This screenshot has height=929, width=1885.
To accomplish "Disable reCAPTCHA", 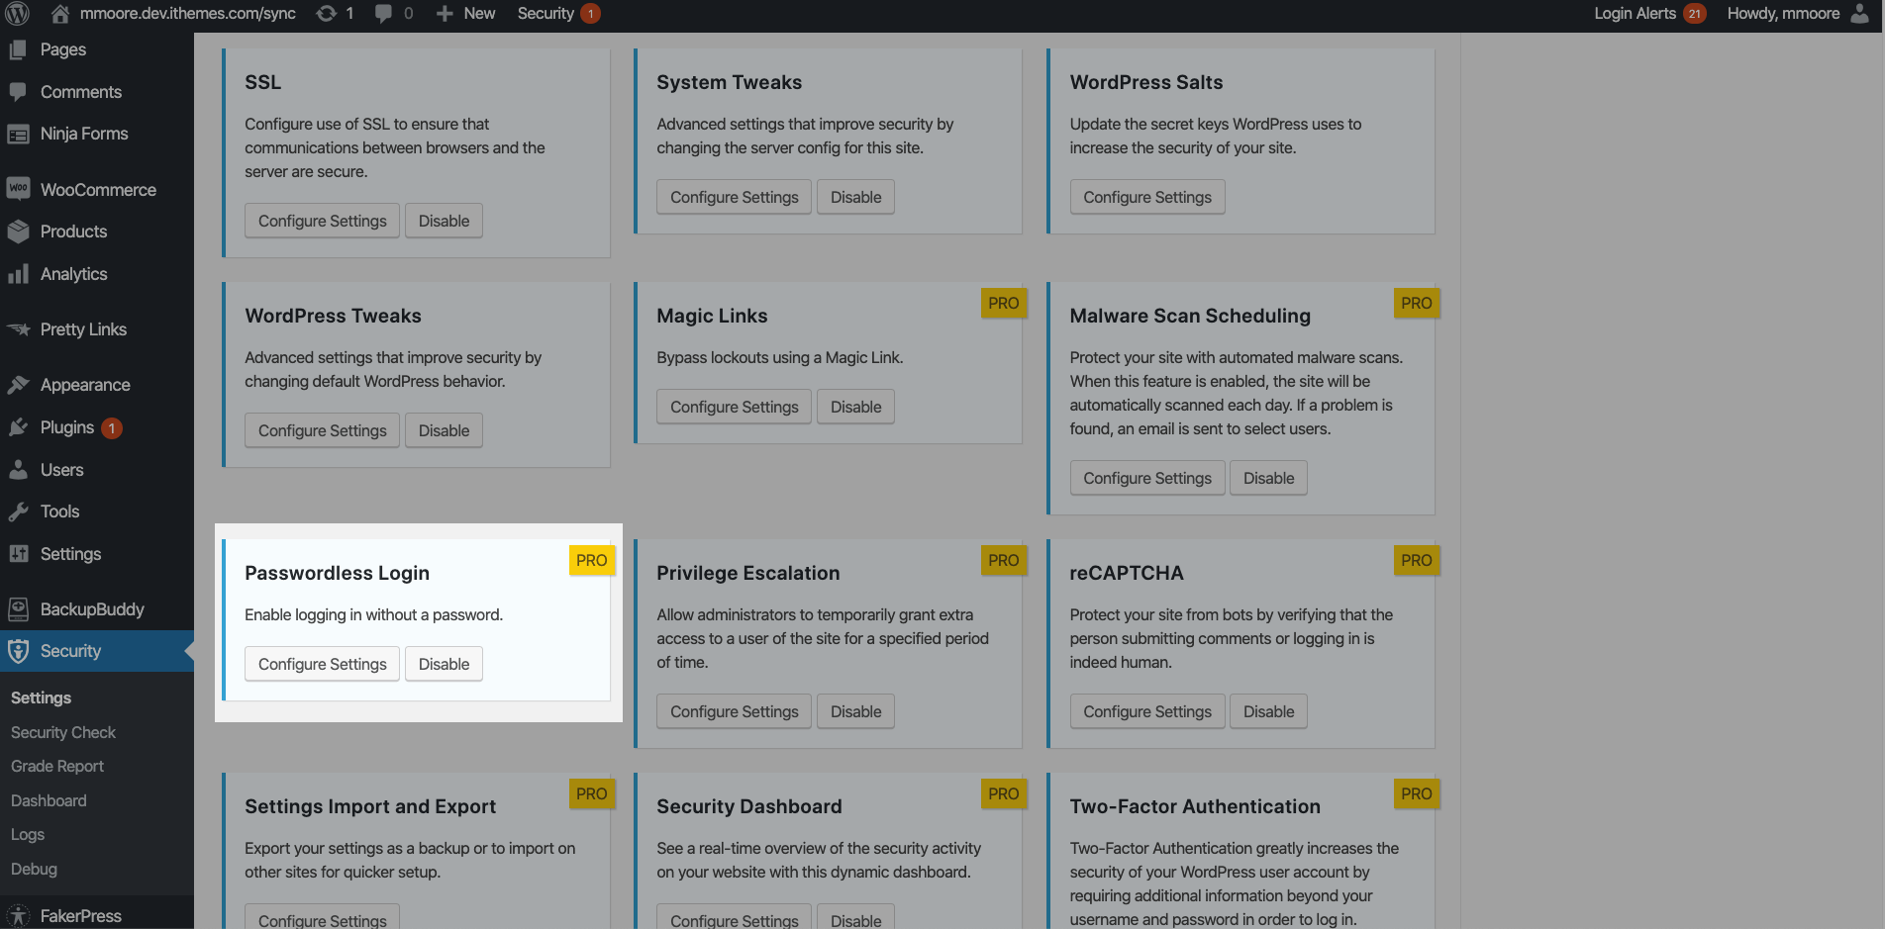I will point(1268,711).
